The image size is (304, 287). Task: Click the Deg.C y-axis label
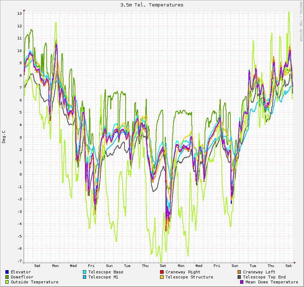coord(4,137)
